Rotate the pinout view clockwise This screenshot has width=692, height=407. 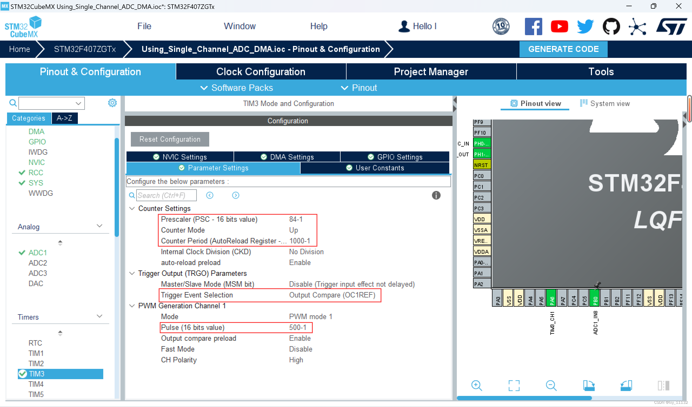coord(589,386)
